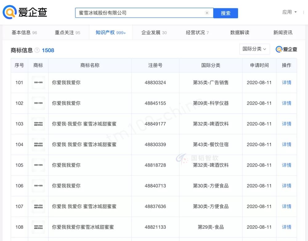Click registration number 48830324

[x=155, y=82]
